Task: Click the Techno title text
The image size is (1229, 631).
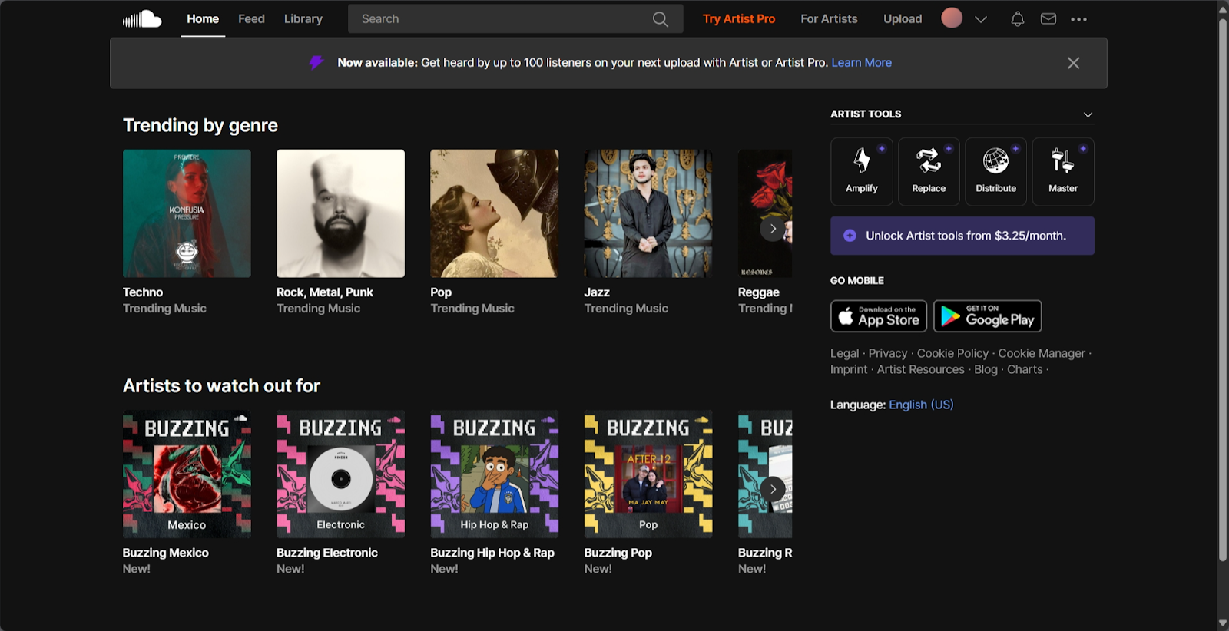Action: pyautogui.click(x=143, y=292)
